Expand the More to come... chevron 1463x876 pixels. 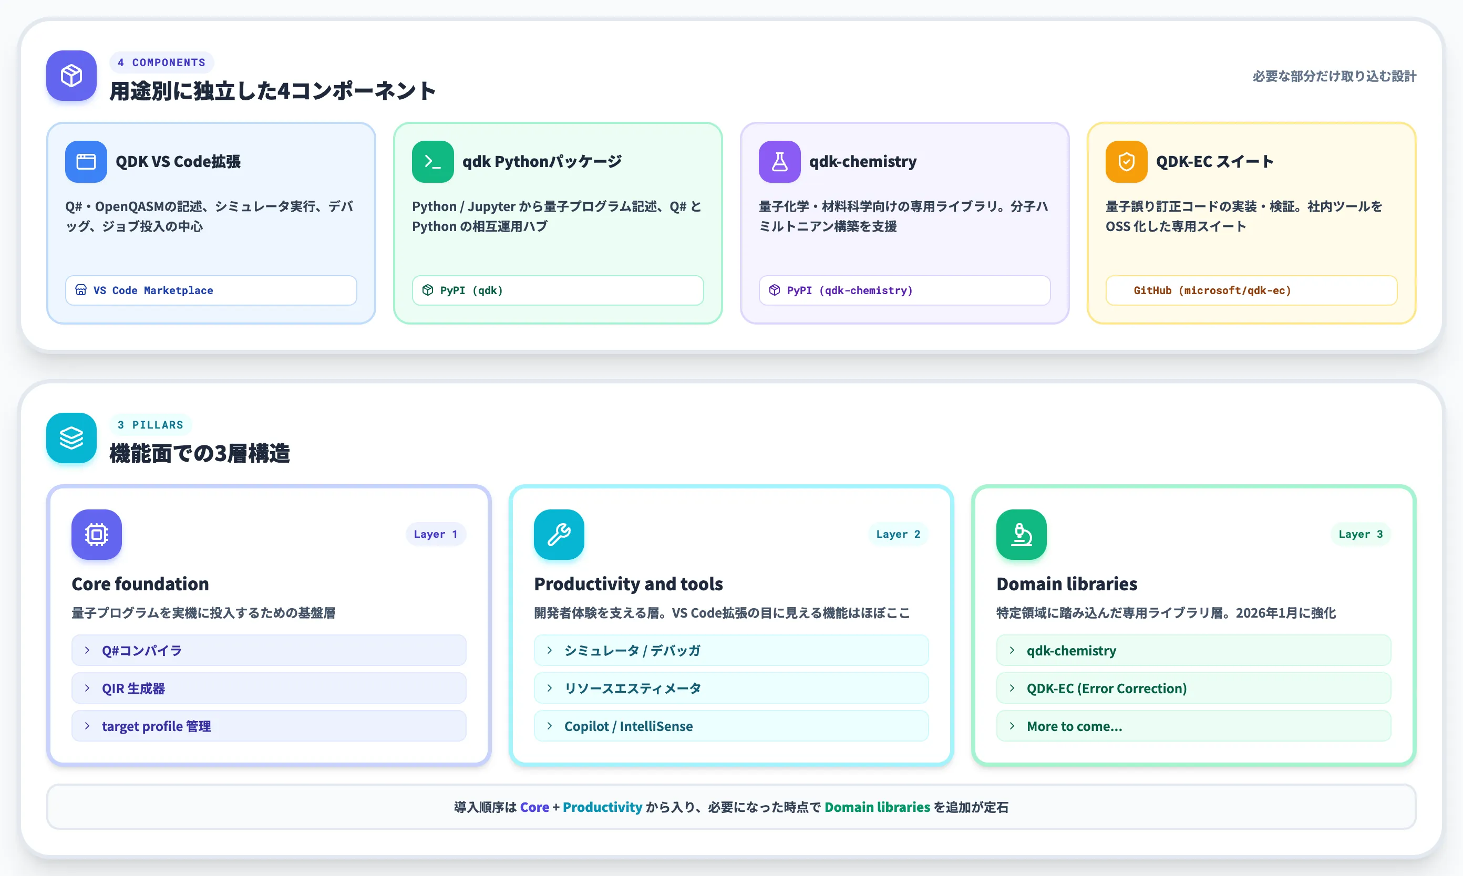point(1012,726)
